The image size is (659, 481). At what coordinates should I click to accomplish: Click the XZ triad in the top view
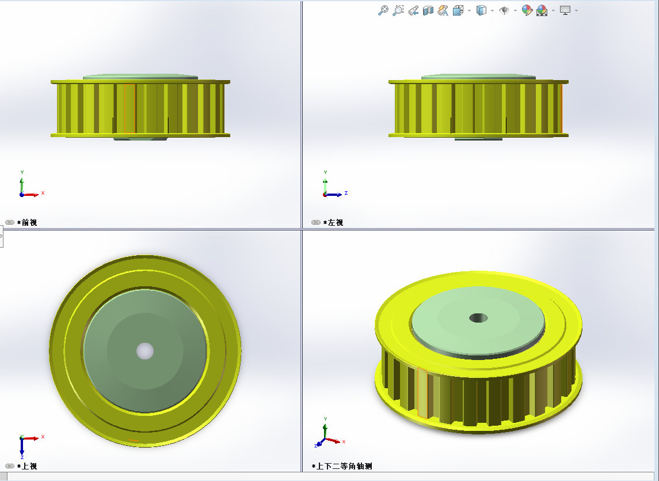click(32, 447)
